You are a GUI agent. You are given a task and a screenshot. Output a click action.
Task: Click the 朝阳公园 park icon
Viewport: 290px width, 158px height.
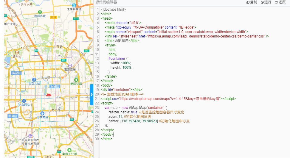point(76,80)
